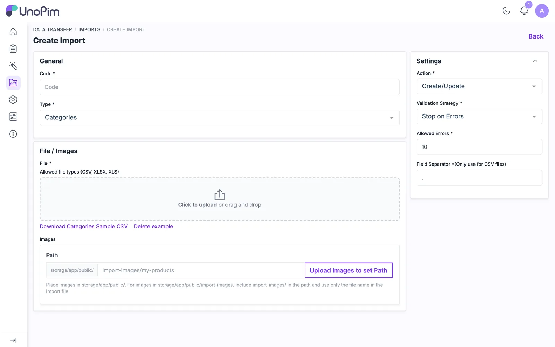Click the Delete example link

coord(153,226)
